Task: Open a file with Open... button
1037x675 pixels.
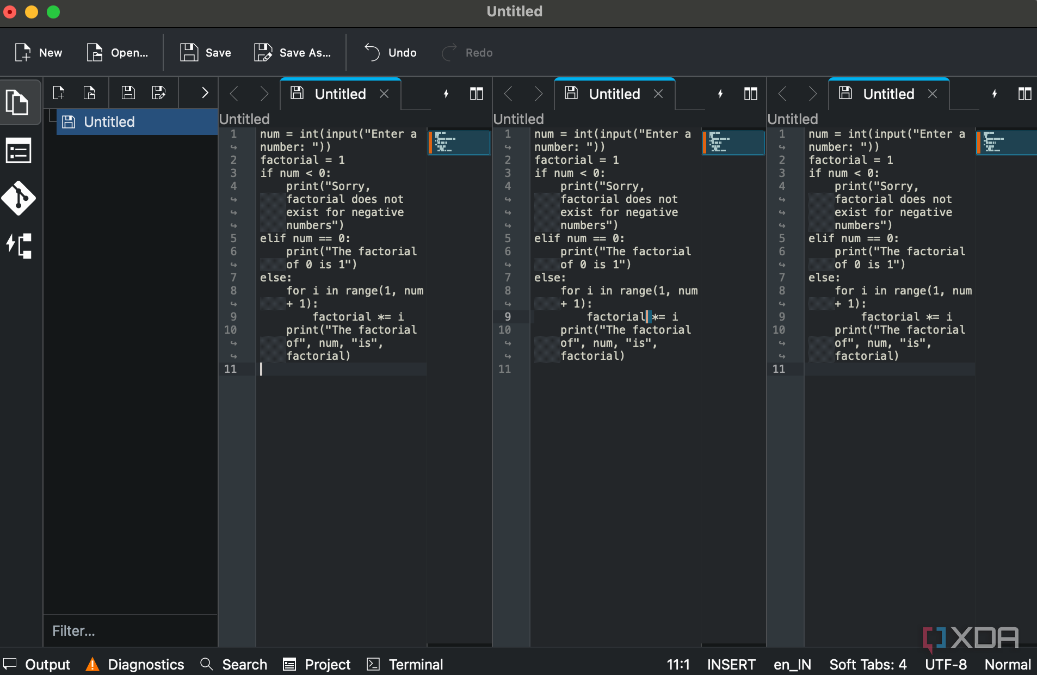Action: (117, 52)
